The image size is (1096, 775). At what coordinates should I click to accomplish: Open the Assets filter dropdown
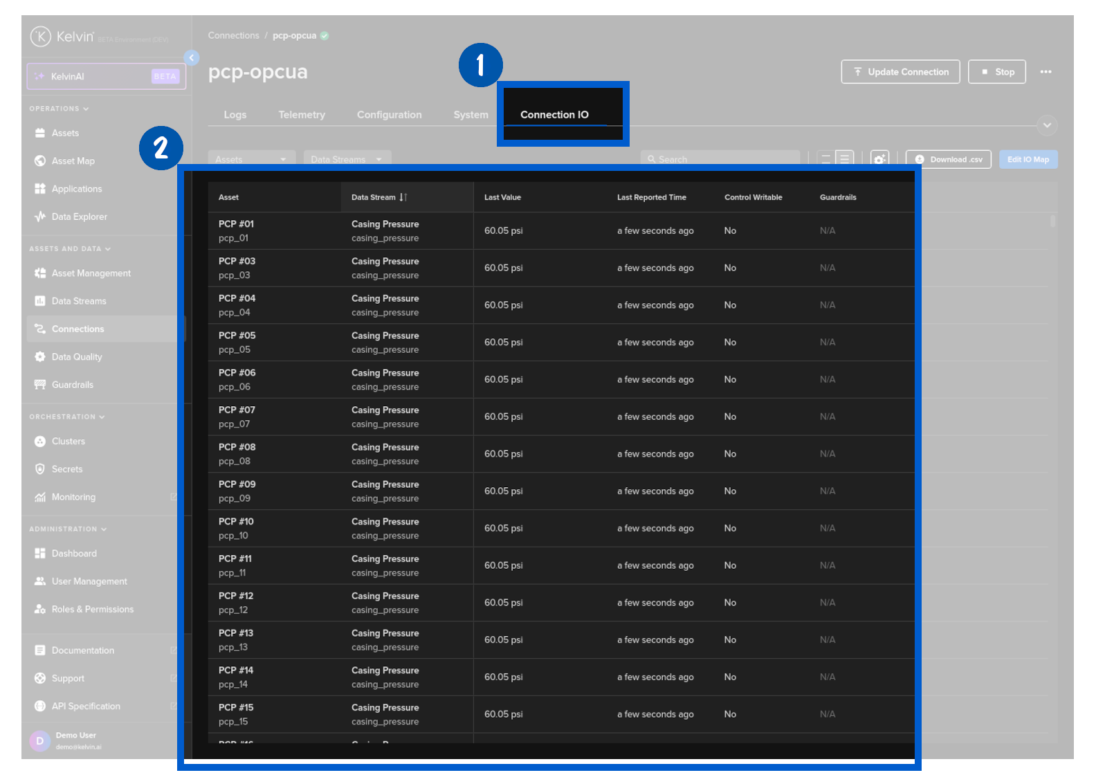251,159
